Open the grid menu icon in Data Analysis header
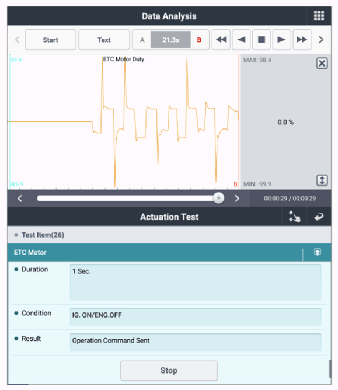 (319, 16)
